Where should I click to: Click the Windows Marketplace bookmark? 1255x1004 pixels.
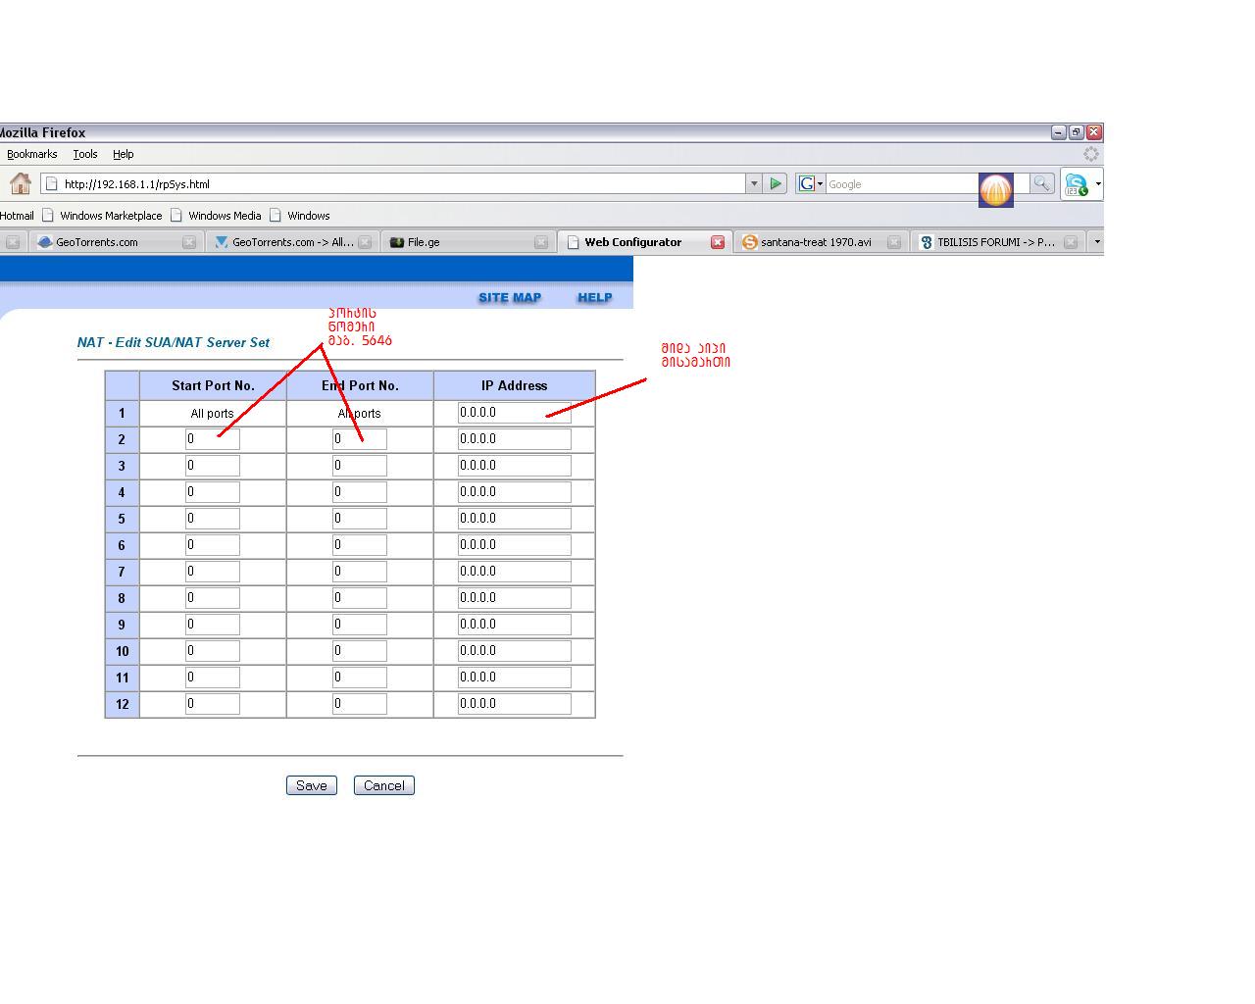tap(111, 216)
